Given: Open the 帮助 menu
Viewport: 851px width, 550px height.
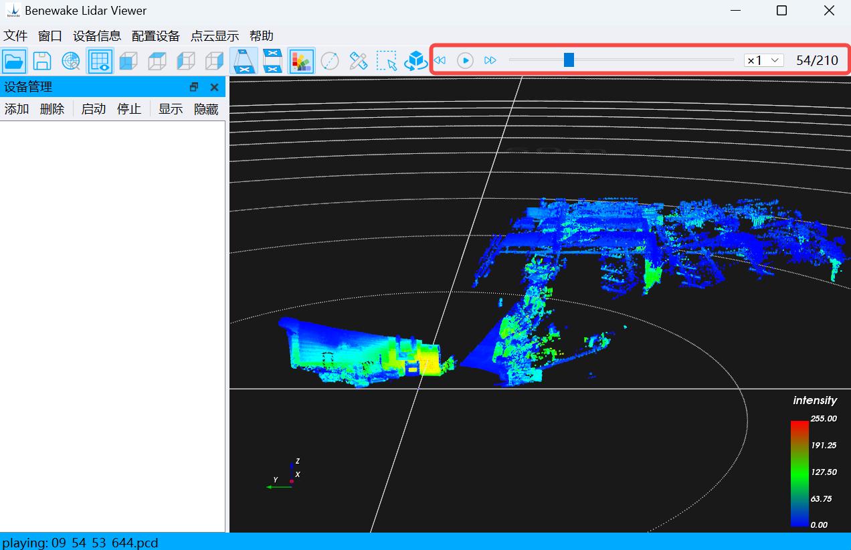Looking at the screenshot, I should (262, 36).
